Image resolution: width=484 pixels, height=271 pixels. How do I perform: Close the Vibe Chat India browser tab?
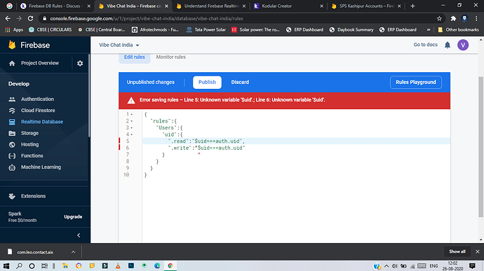166,6
